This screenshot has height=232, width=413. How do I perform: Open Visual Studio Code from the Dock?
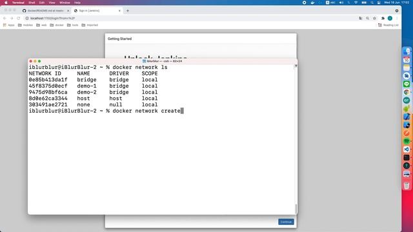pyautogui.click(x=407, y=149)
